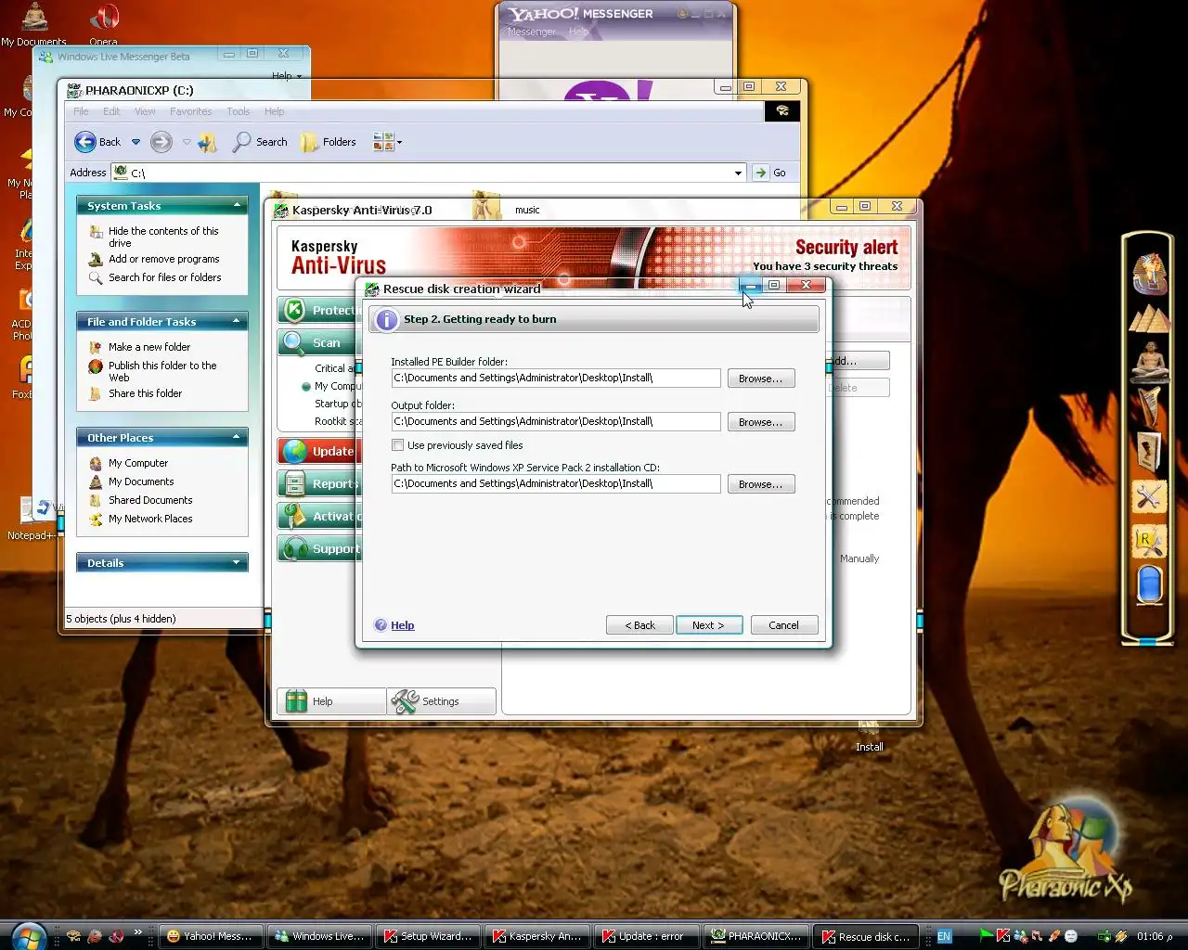
Task: Cancel the rescue disk creation wizard
Action: tap(784, 625)
